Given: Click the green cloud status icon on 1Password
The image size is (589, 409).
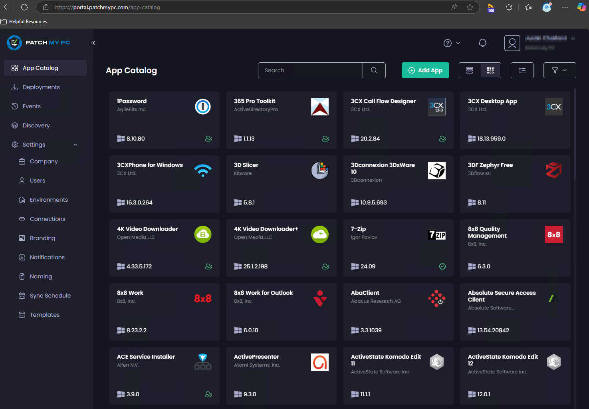Looking at the screenshot, I should click(x=208, y=139).
